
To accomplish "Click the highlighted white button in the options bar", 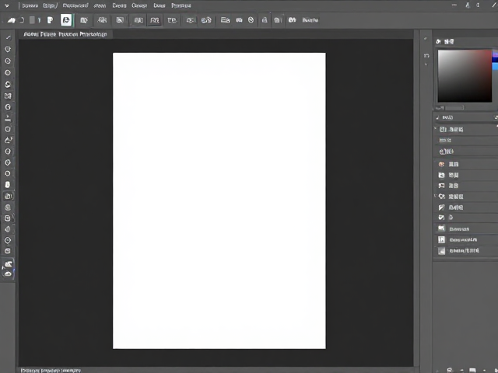I will coord(66,20).
